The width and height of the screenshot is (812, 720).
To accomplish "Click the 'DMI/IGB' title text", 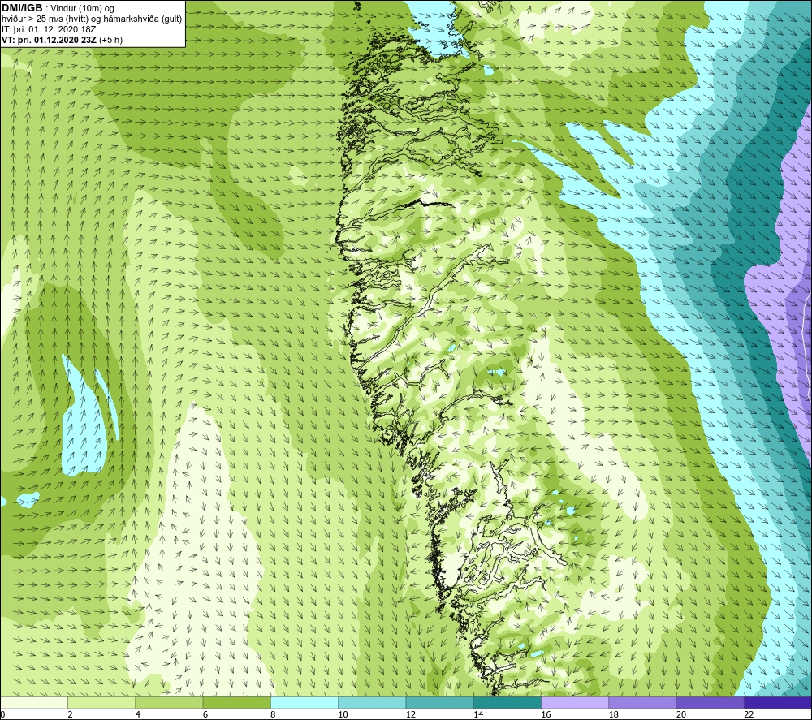I will (x=22, y=8).
